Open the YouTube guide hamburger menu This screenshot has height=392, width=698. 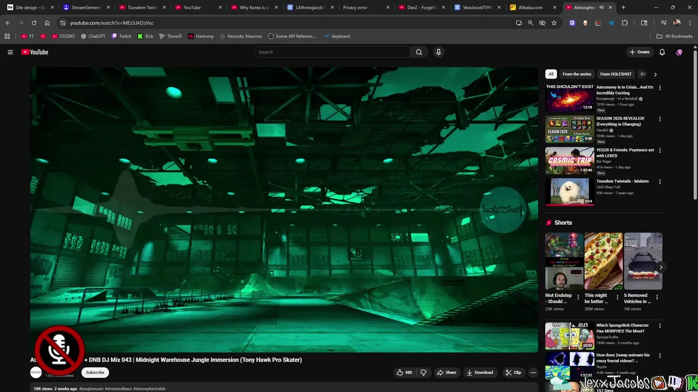point(10,52)
